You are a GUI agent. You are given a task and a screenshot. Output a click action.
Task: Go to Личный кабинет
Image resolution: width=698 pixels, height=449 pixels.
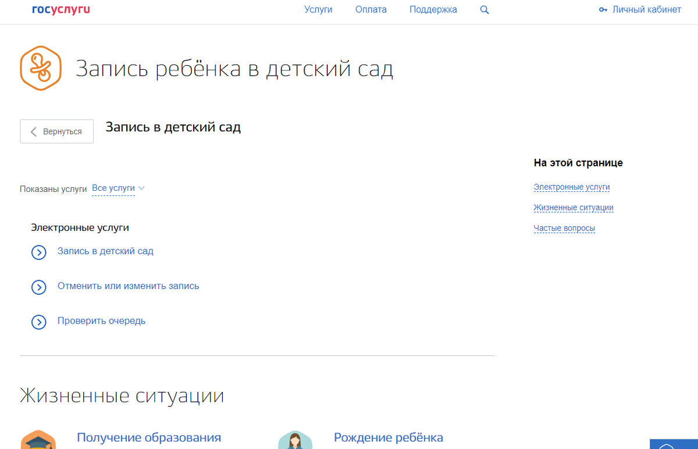tap(647, 10)
